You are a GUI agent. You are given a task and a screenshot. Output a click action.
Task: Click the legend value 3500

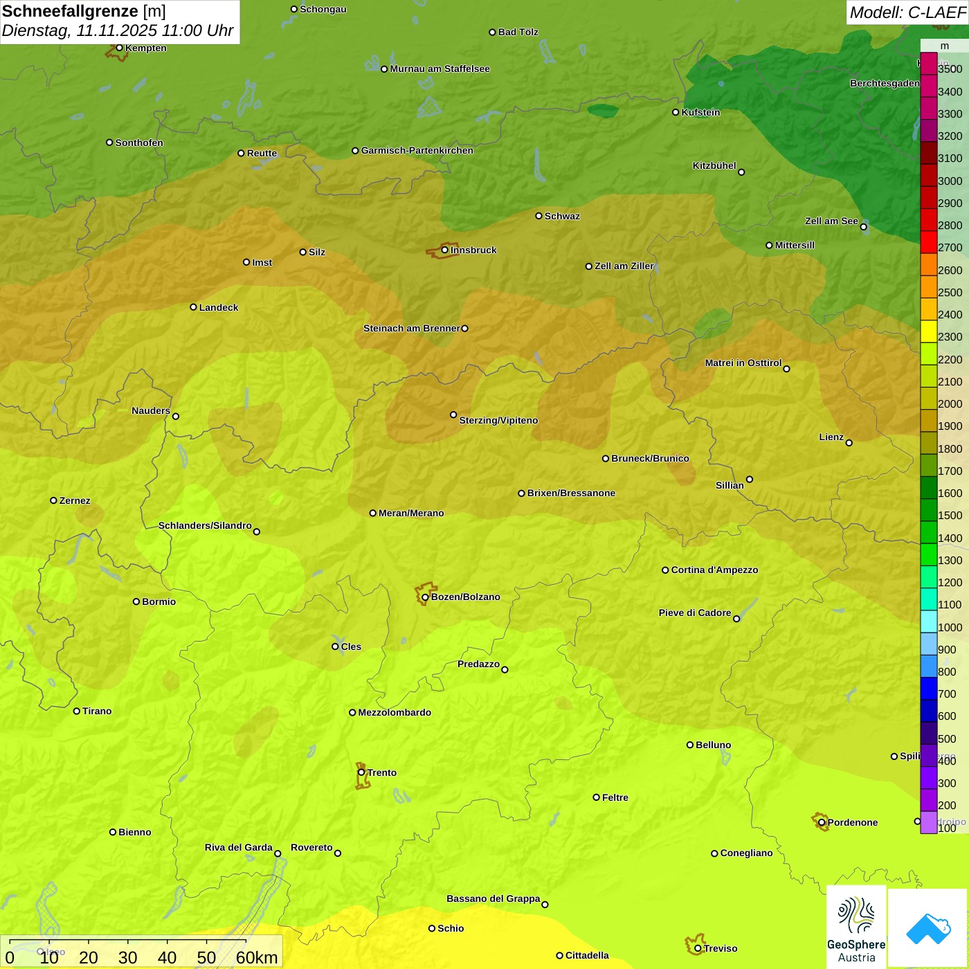tap(950, 69)
